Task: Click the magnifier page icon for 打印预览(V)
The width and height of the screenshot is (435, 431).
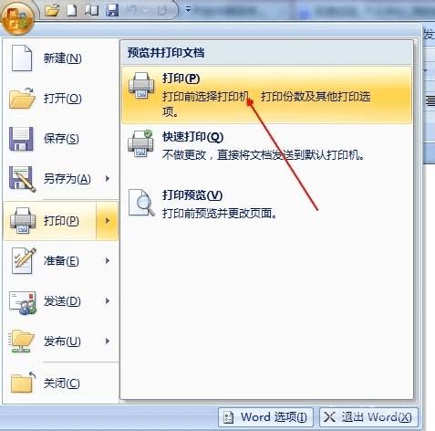Action: [141, 202]
